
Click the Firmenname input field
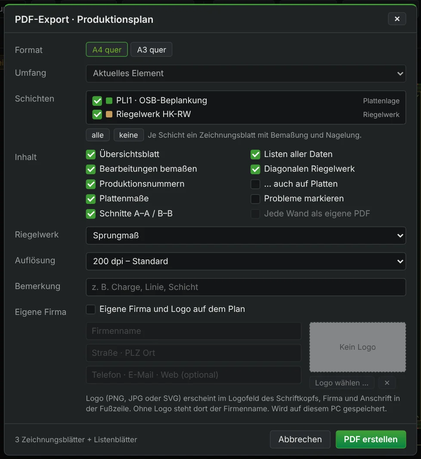(193, 331)
